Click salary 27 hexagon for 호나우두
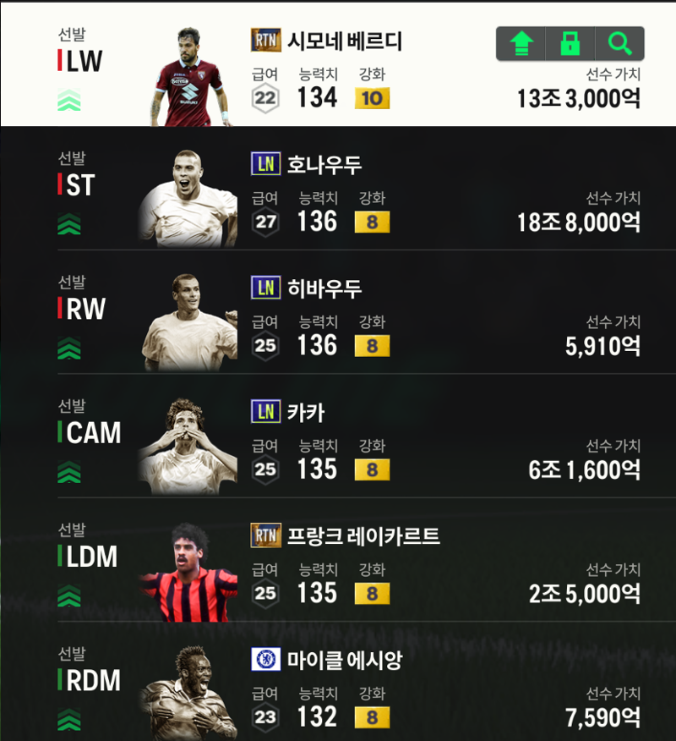676x741 pixels. (x=265, y=222)
